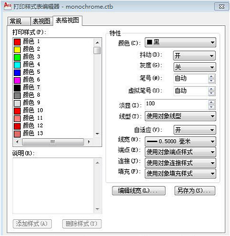This screenshot has width=230, height=236.
Task: Pick the black 颜色 7 plot style
Action: pyautogui.click(x=27, y=87)
